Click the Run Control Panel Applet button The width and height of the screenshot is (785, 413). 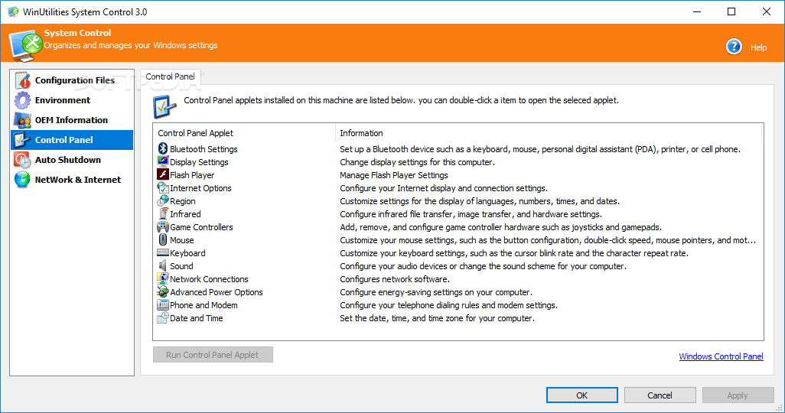[x=213, y=354]
